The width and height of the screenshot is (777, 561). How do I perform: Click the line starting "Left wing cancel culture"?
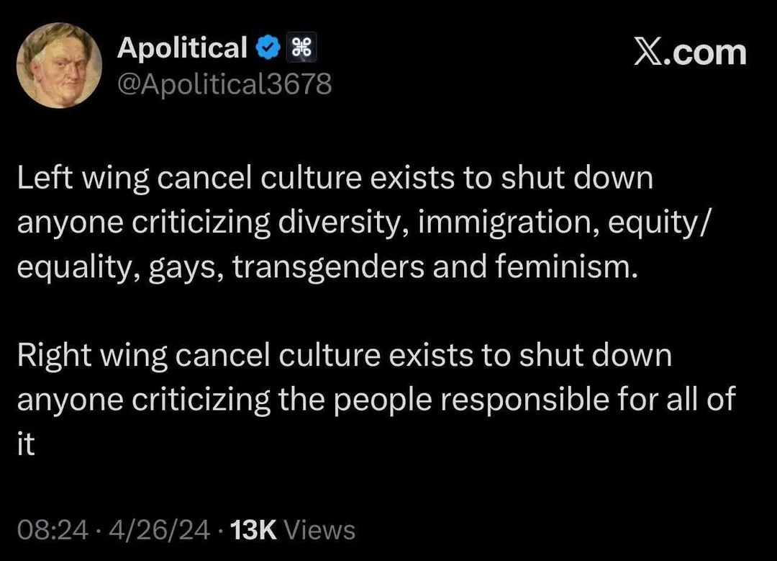click(335, 179)
